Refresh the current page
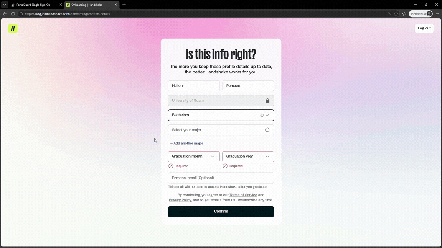 pos(13,14)
